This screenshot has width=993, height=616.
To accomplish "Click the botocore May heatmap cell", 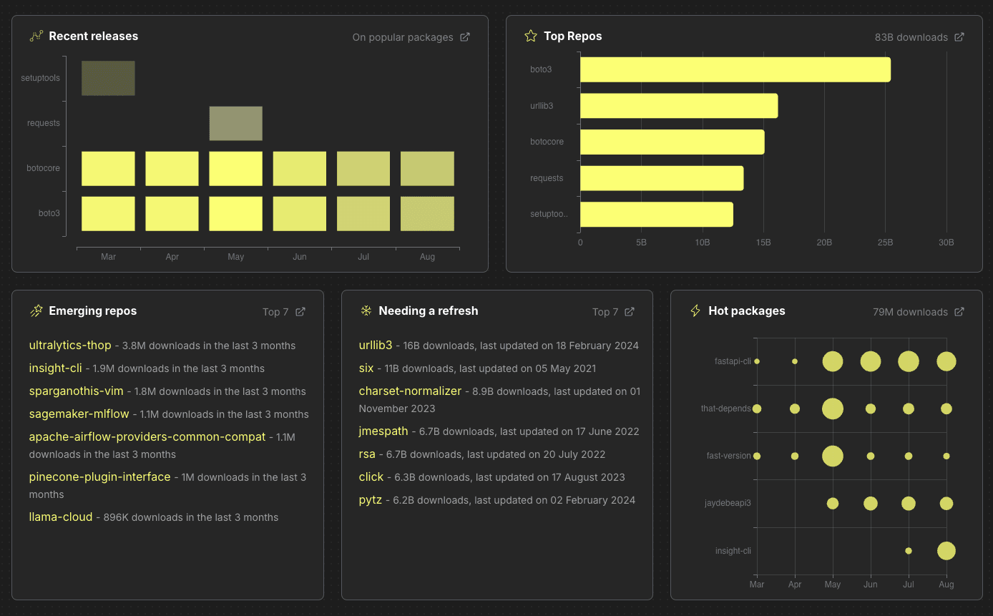I will tap(236, 168).
